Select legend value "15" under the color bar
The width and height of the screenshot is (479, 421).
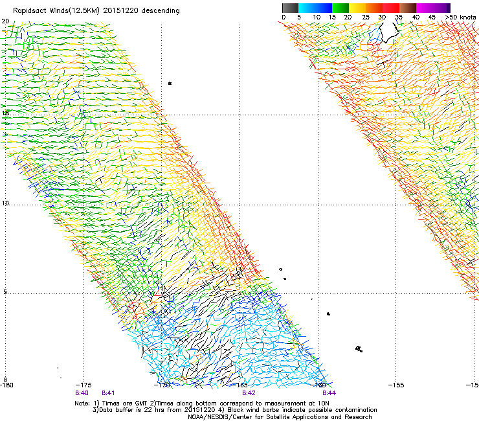(x=332, y=17)
